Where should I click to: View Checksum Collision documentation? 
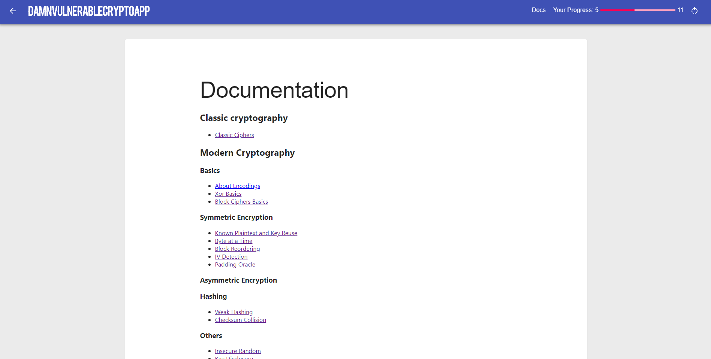tap(240, 320)
